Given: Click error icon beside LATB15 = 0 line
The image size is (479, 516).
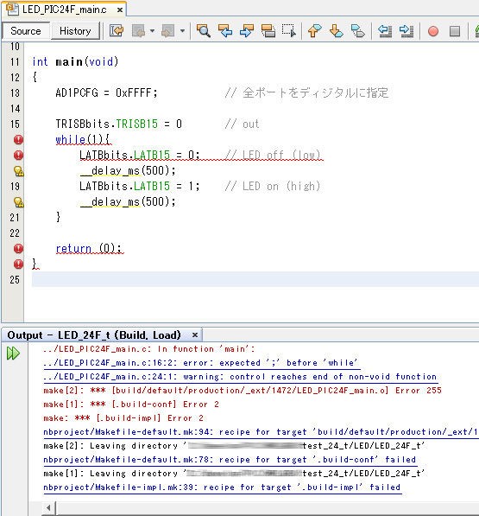Looking at the screenshot, I should [x=18, y=155].
